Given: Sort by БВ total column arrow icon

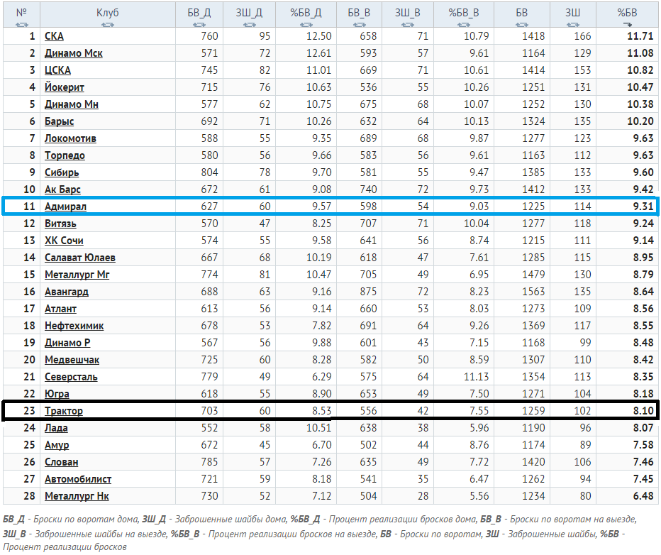Looking at the screenshot, I should click(521, 25).
